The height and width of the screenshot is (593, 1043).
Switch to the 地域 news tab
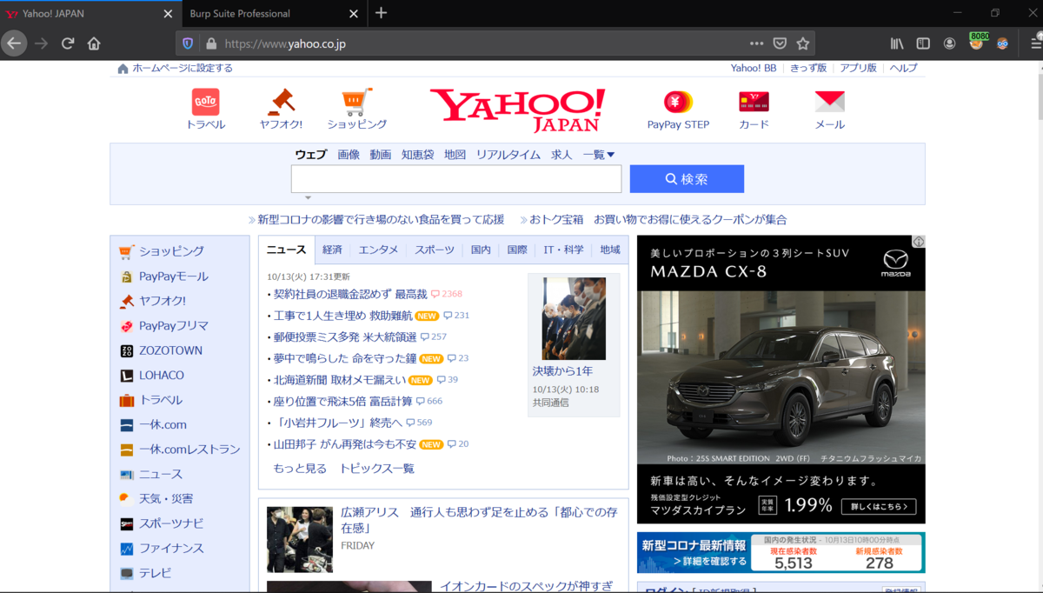(x=610, y=250)
